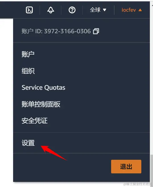Expand the 全球 region selector
Viewport: 153px width, 187px height.
point(98,10)
